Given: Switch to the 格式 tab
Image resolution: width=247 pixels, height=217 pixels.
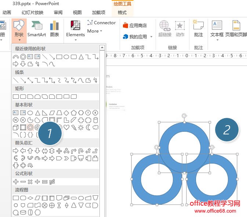Looking at the screenshot, I should (x=122, y=12).
